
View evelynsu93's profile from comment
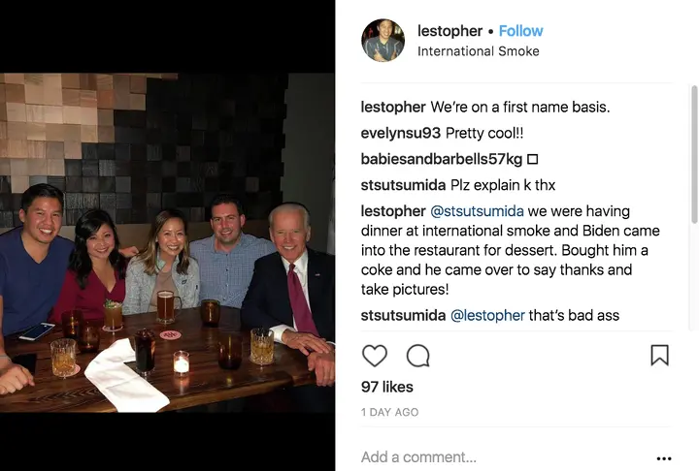click(x=400, y=133)
